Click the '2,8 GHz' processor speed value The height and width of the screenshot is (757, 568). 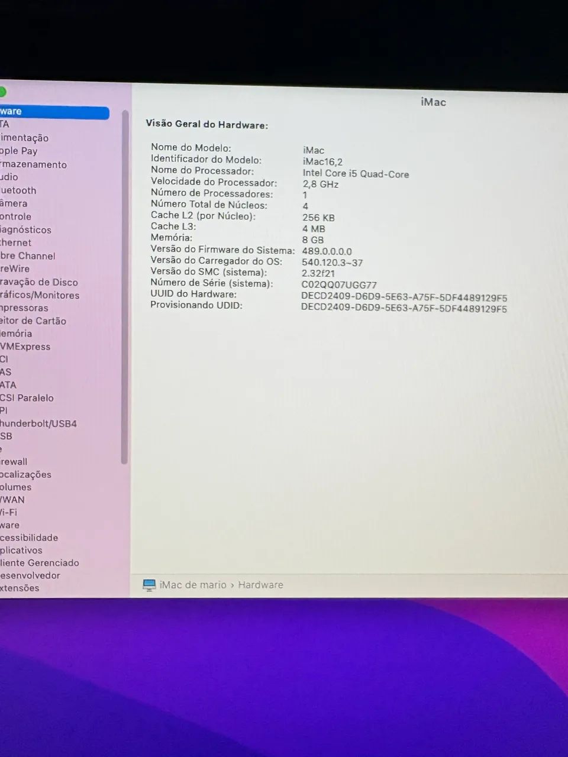[x=320, y=184]
